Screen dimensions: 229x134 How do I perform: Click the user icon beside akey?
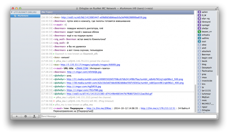[199, 45]
